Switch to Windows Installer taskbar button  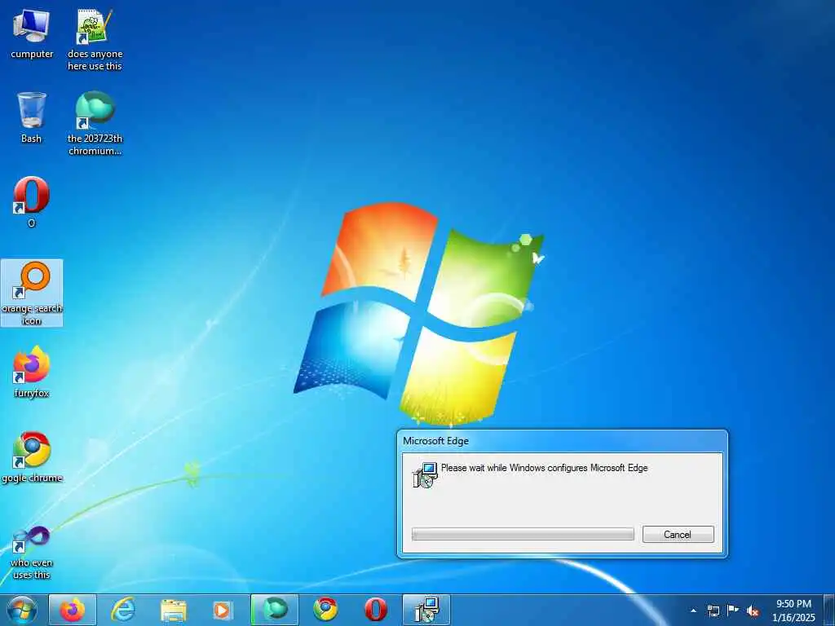coord(426,610)
